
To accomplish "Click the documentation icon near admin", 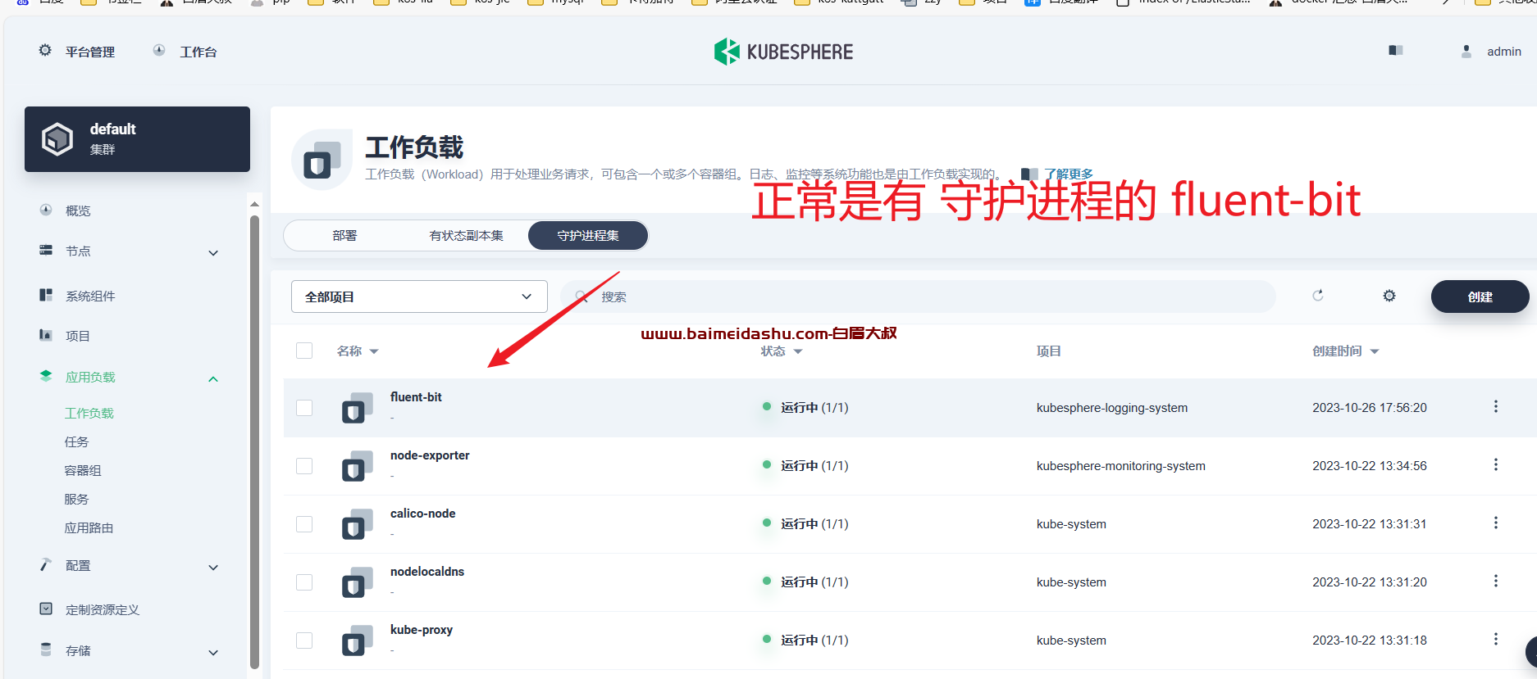I will tap(1395, 51).
